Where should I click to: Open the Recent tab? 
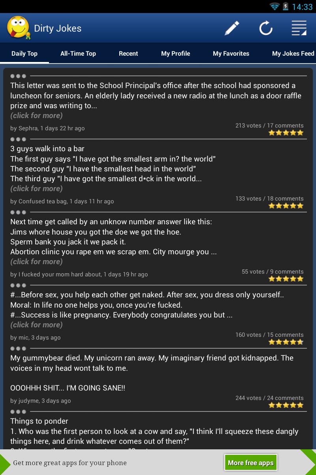(x=128, y=54)
